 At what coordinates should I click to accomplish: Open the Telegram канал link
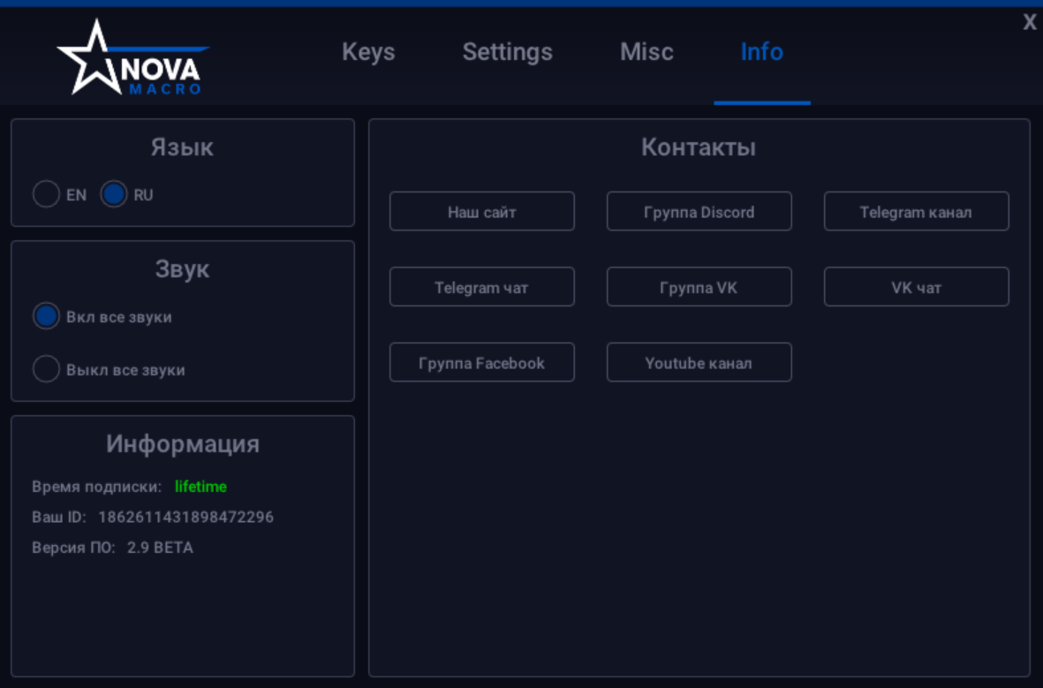point(916,212)
